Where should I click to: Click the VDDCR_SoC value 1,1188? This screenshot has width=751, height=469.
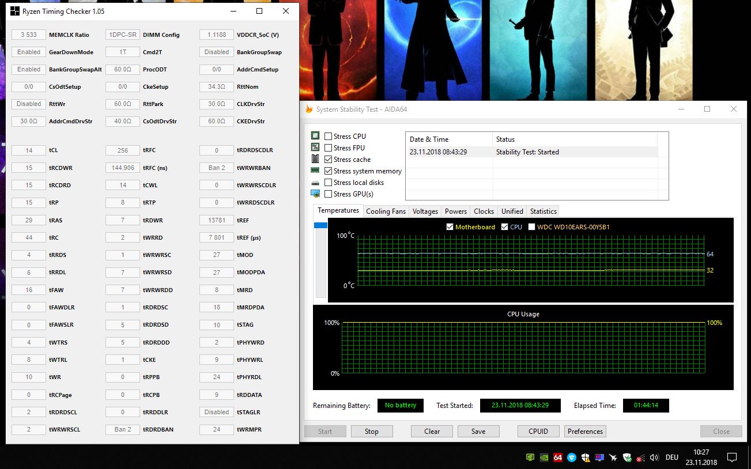(217, 35)
